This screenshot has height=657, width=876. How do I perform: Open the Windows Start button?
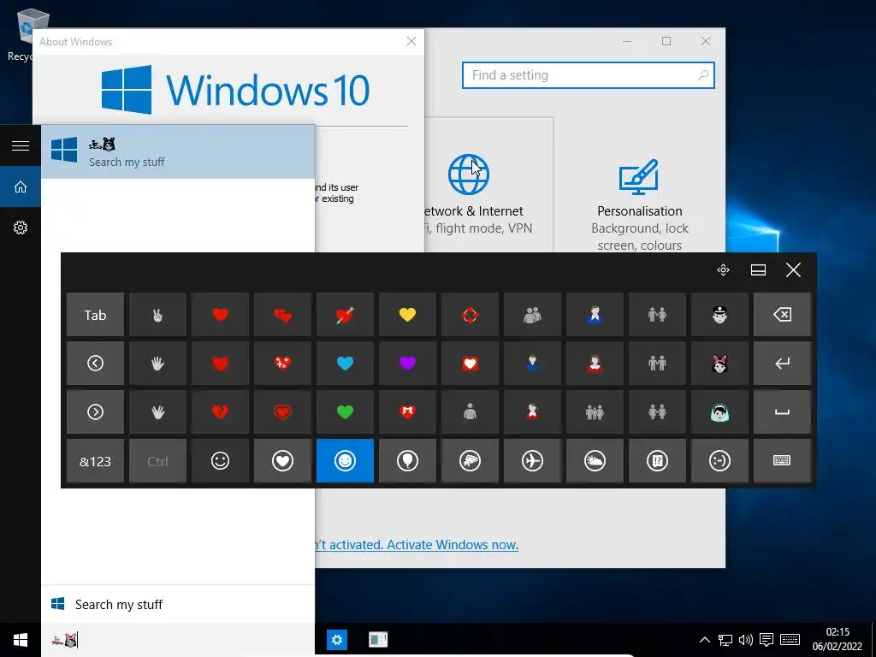pyautogui.click(x=21, y=640)
